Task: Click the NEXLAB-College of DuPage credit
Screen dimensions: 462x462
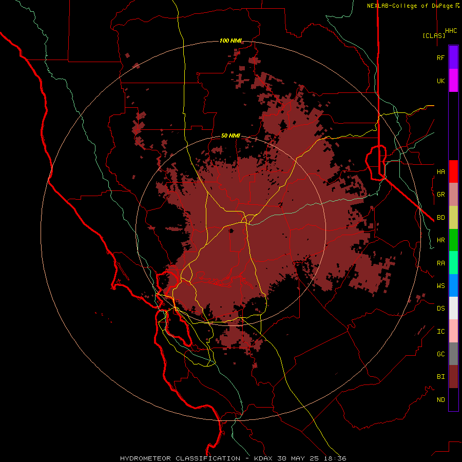Action: pyautogui.click(x=413, y=6)
